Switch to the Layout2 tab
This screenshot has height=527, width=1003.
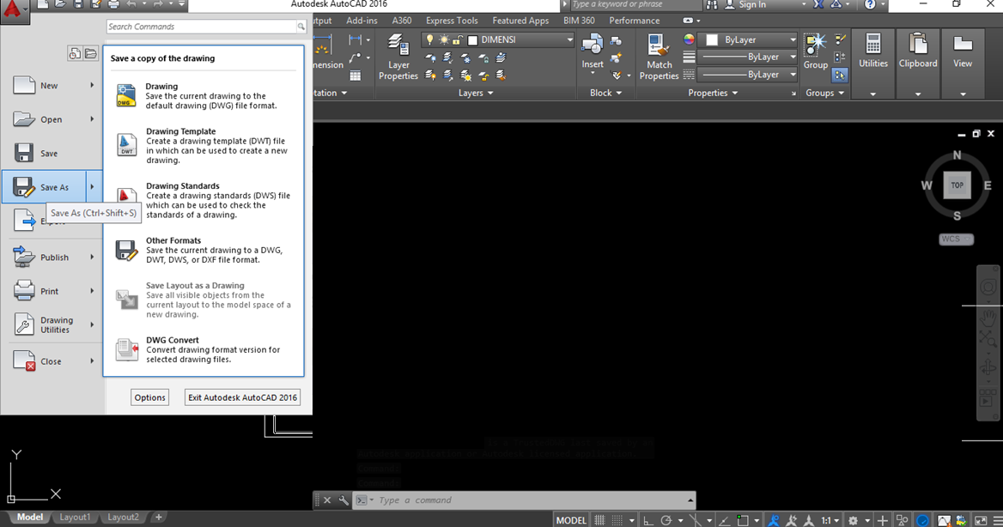(x=123, y=517)
